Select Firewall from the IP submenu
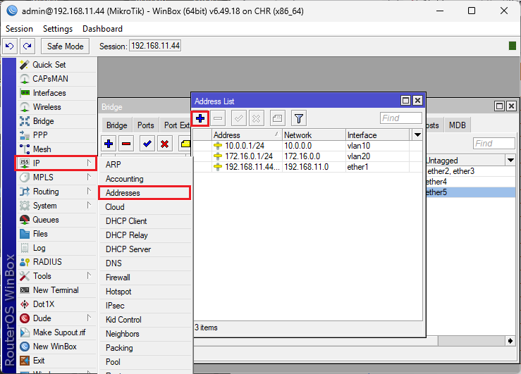Image resolution: width=521 pixels, height=374 pixels. tap(118, 278)
